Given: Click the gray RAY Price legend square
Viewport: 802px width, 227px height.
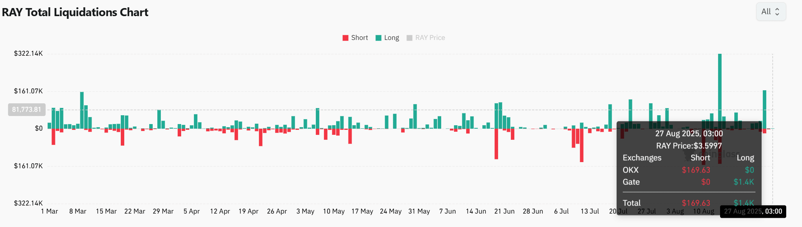Looking at the screenshot, I should click(410, 38).
